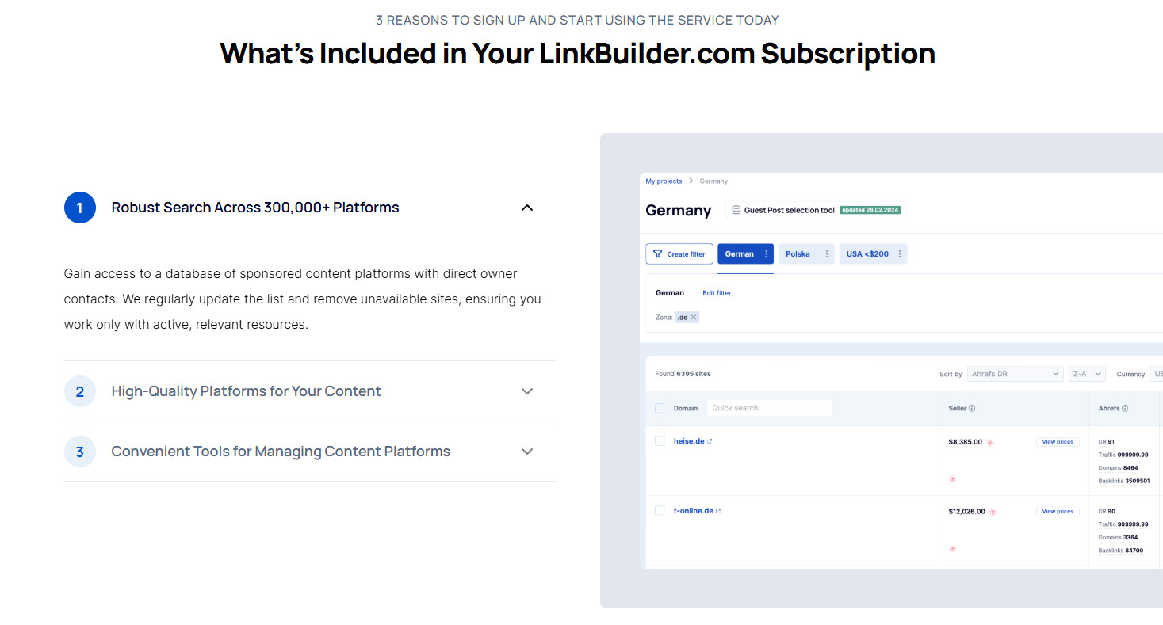Open the German filter three-dot menu

coord(766,254)
